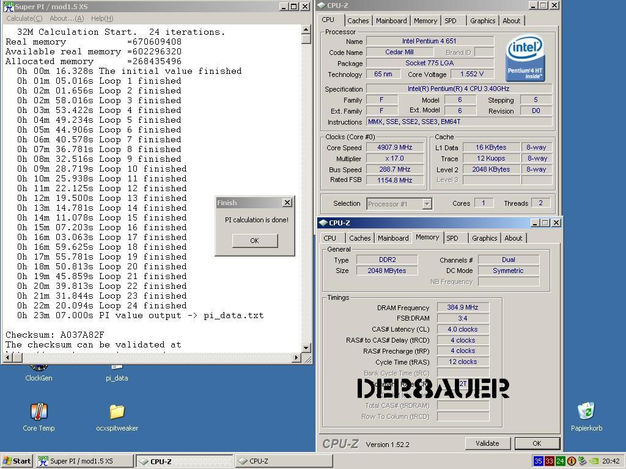Click the DRAM Frequency value 384.9 MHz
Viewport: 626px width, 469px height.
[463, 307]
